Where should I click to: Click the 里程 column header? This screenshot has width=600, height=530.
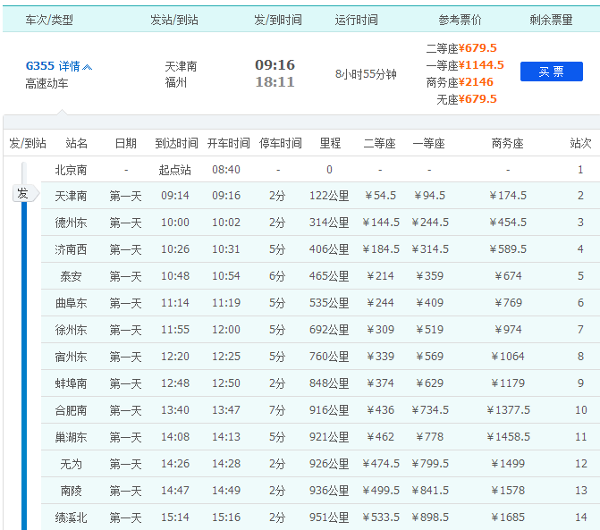330,143
